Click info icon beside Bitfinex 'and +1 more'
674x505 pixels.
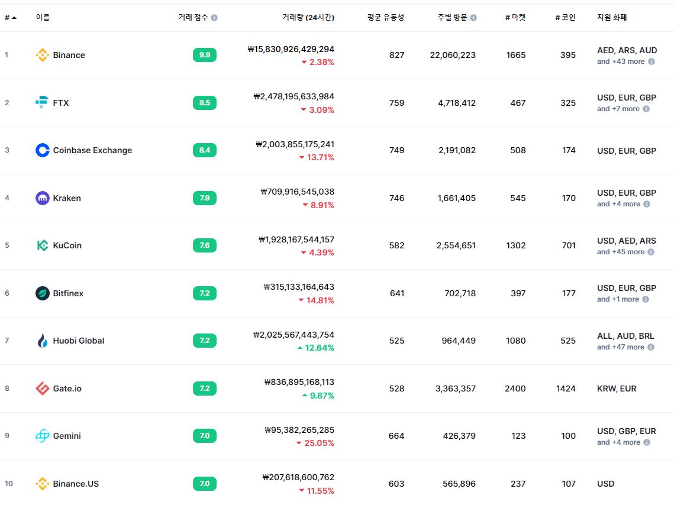645,299
